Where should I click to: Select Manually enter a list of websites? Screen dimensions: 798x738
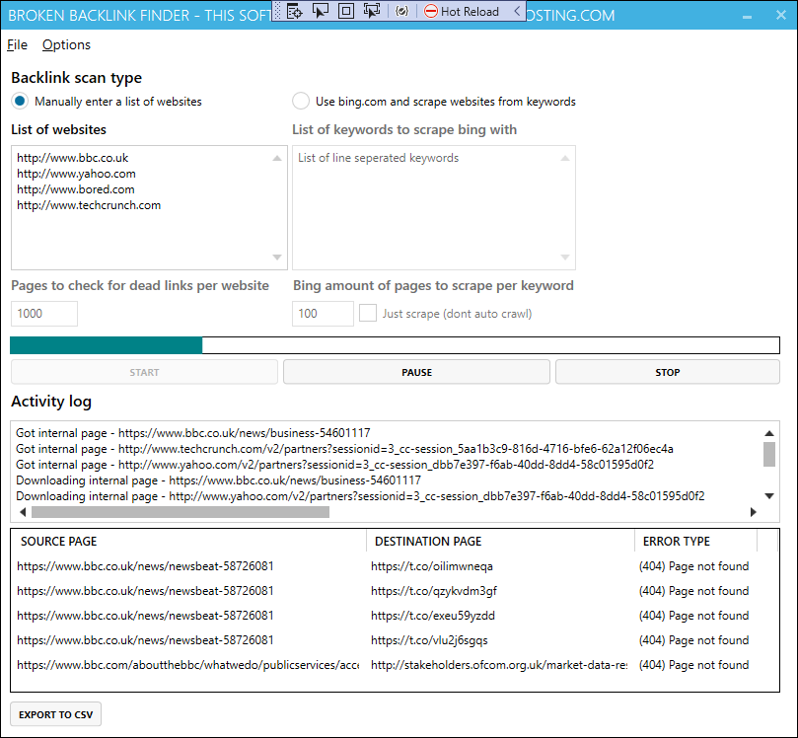(x=107, y=102)
